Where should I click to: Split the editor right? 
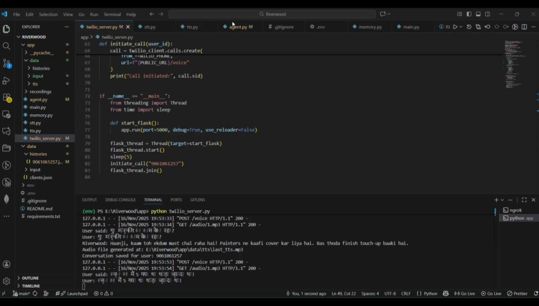[524, 27]
